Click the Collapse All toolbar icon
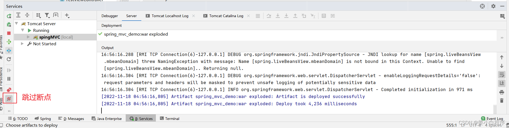Image resolution: width=509 pixels, height=128 pixels. click(27, 15)
